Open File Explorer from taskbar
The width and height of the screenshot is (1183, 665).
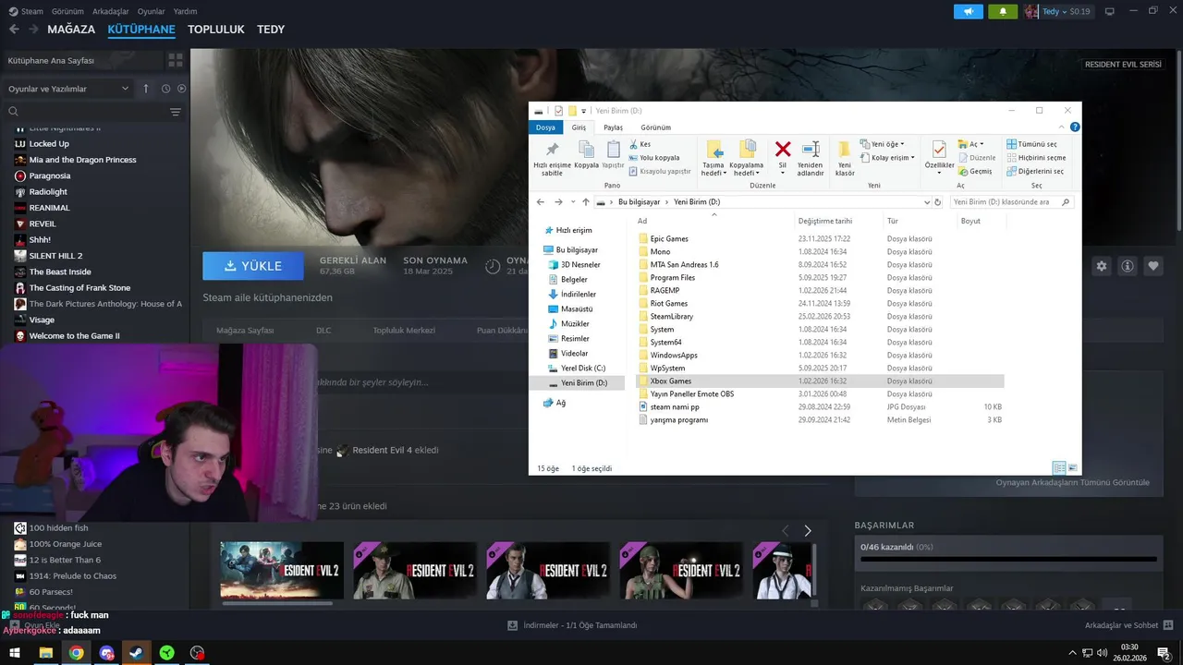coord(45,653)
